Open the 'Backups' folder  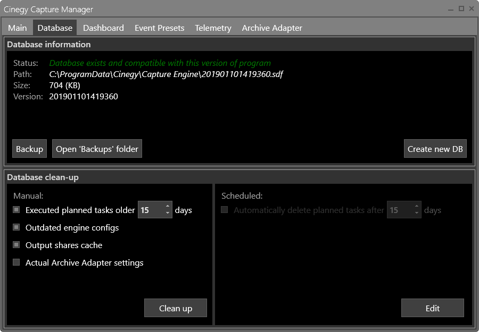click(x=97, y=148)
